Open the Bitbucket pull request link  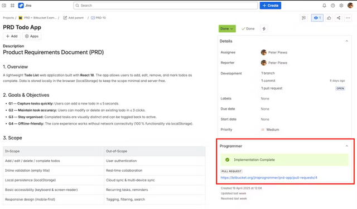click(269, 178)
